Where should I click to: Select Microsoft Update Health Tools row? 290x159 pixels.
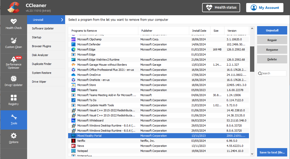[x=159, y=105]
